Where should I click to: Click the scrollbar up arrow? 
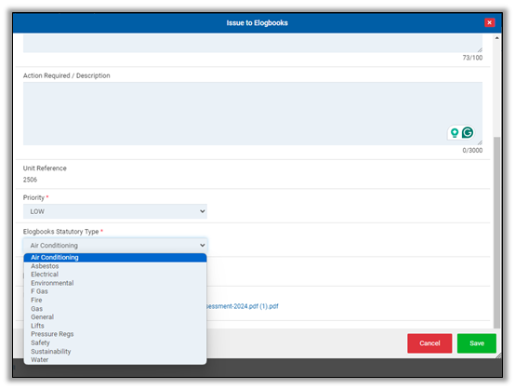coord(497,38)
